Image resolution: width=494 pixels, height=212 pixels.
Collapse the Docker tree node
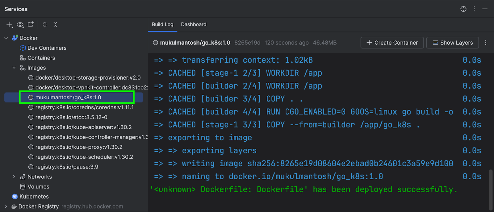(x=6, y=38)
